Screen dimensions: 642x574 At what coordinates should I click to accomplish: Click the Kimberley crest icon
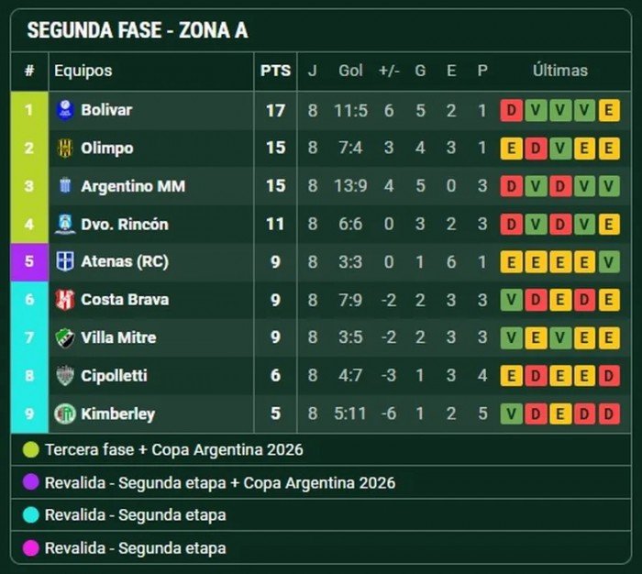pos(65,414)
